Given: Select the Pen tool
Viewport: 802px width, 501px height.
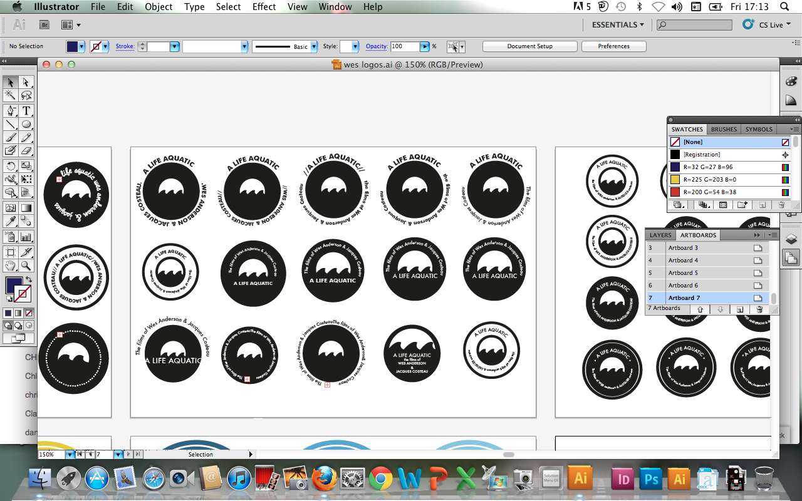Looking at the screenshot, I should (x=11, y=111).
